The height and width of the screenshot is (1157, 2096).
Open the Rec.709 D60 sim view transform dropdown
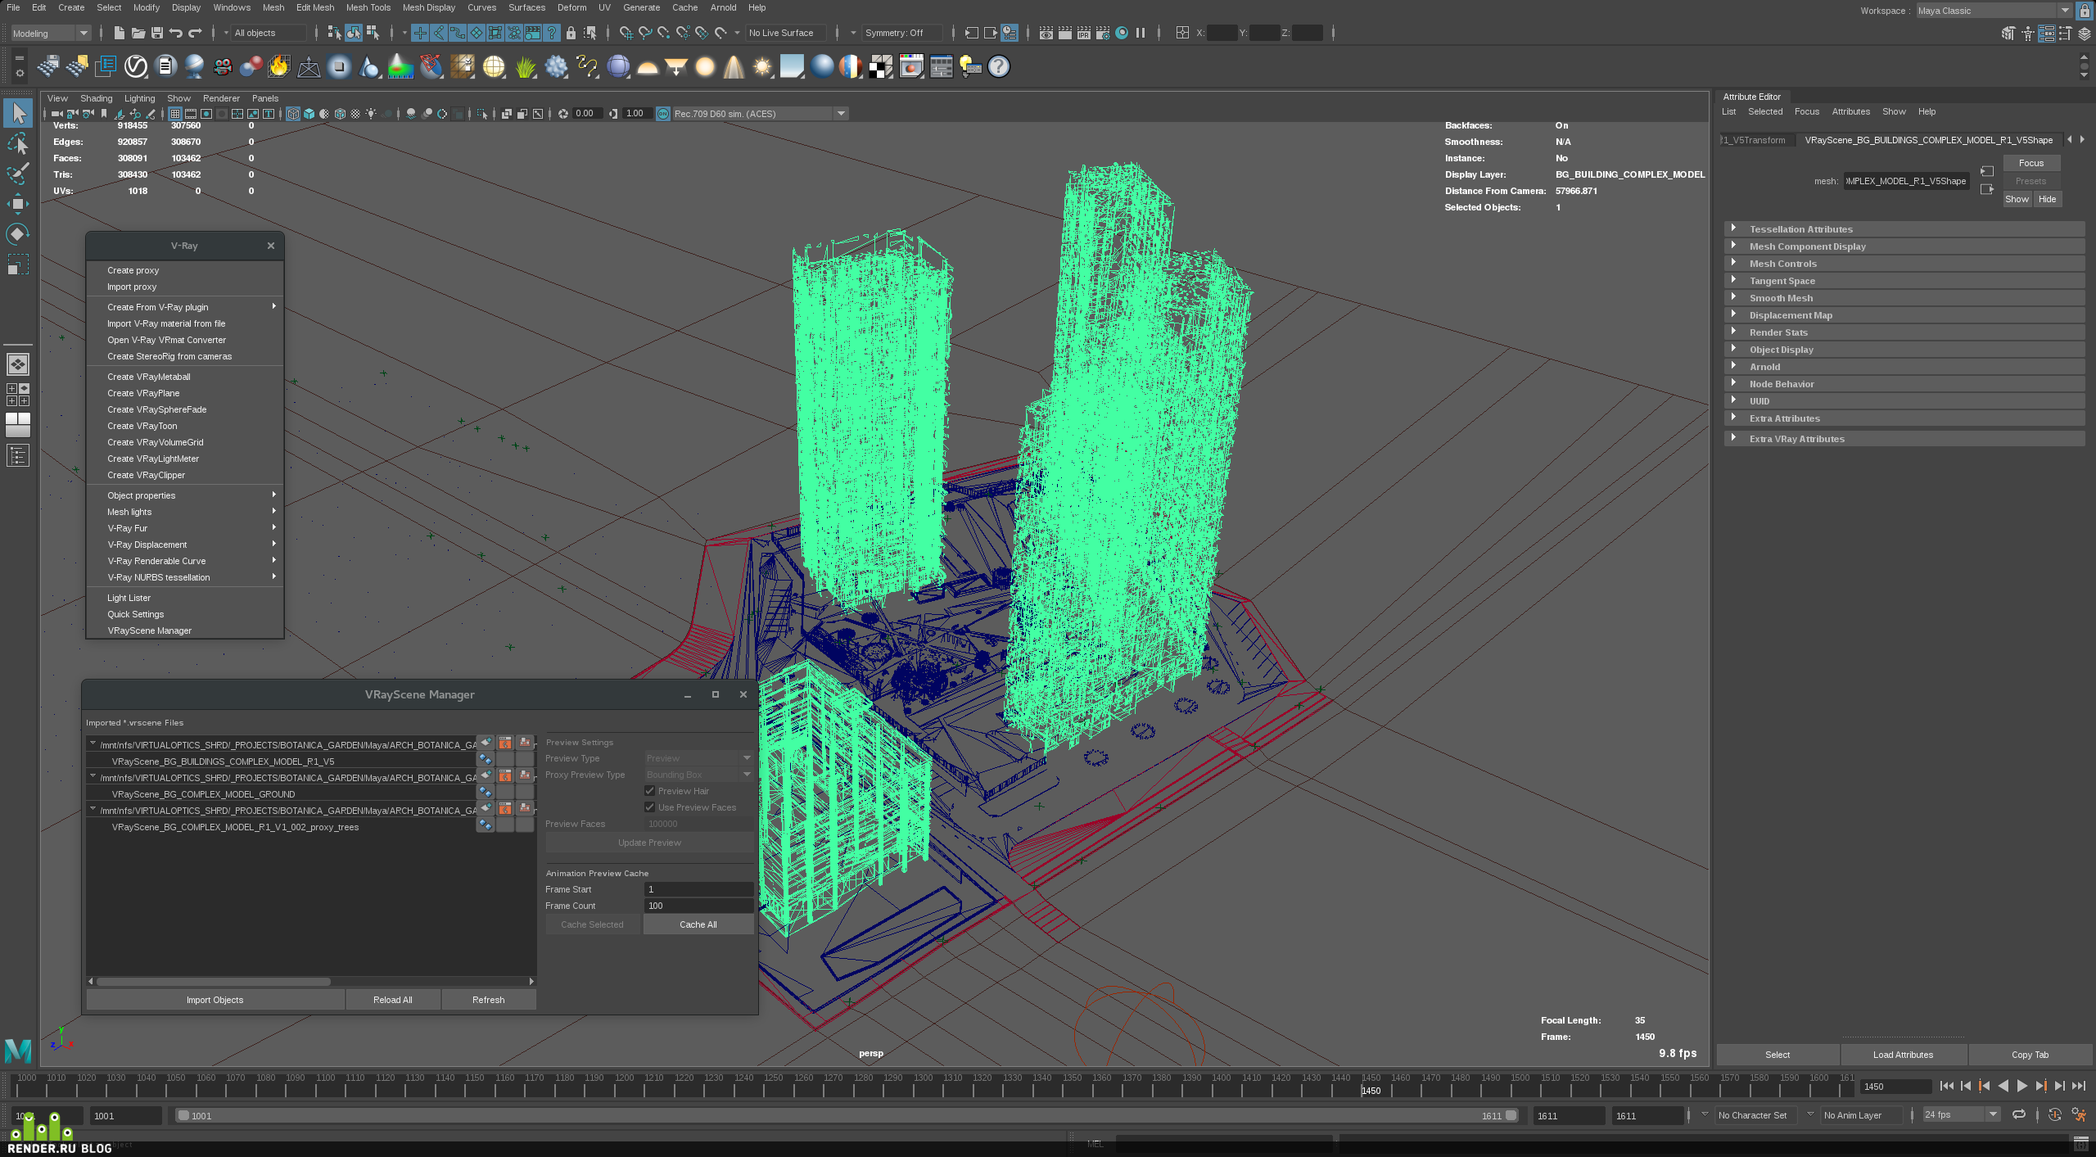point(760,114)
